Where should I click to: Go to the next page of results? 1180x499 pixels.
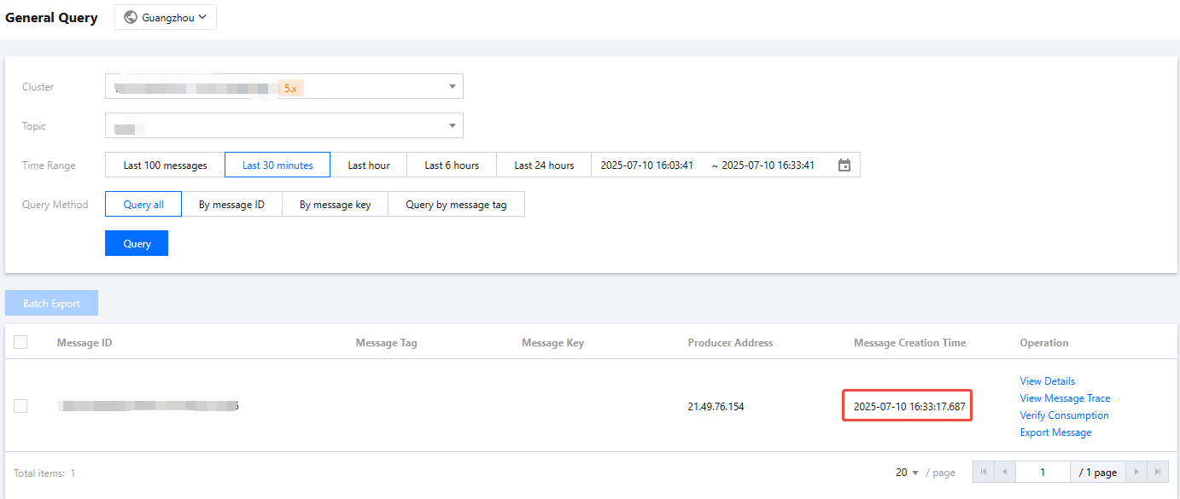coord(1136,472)
